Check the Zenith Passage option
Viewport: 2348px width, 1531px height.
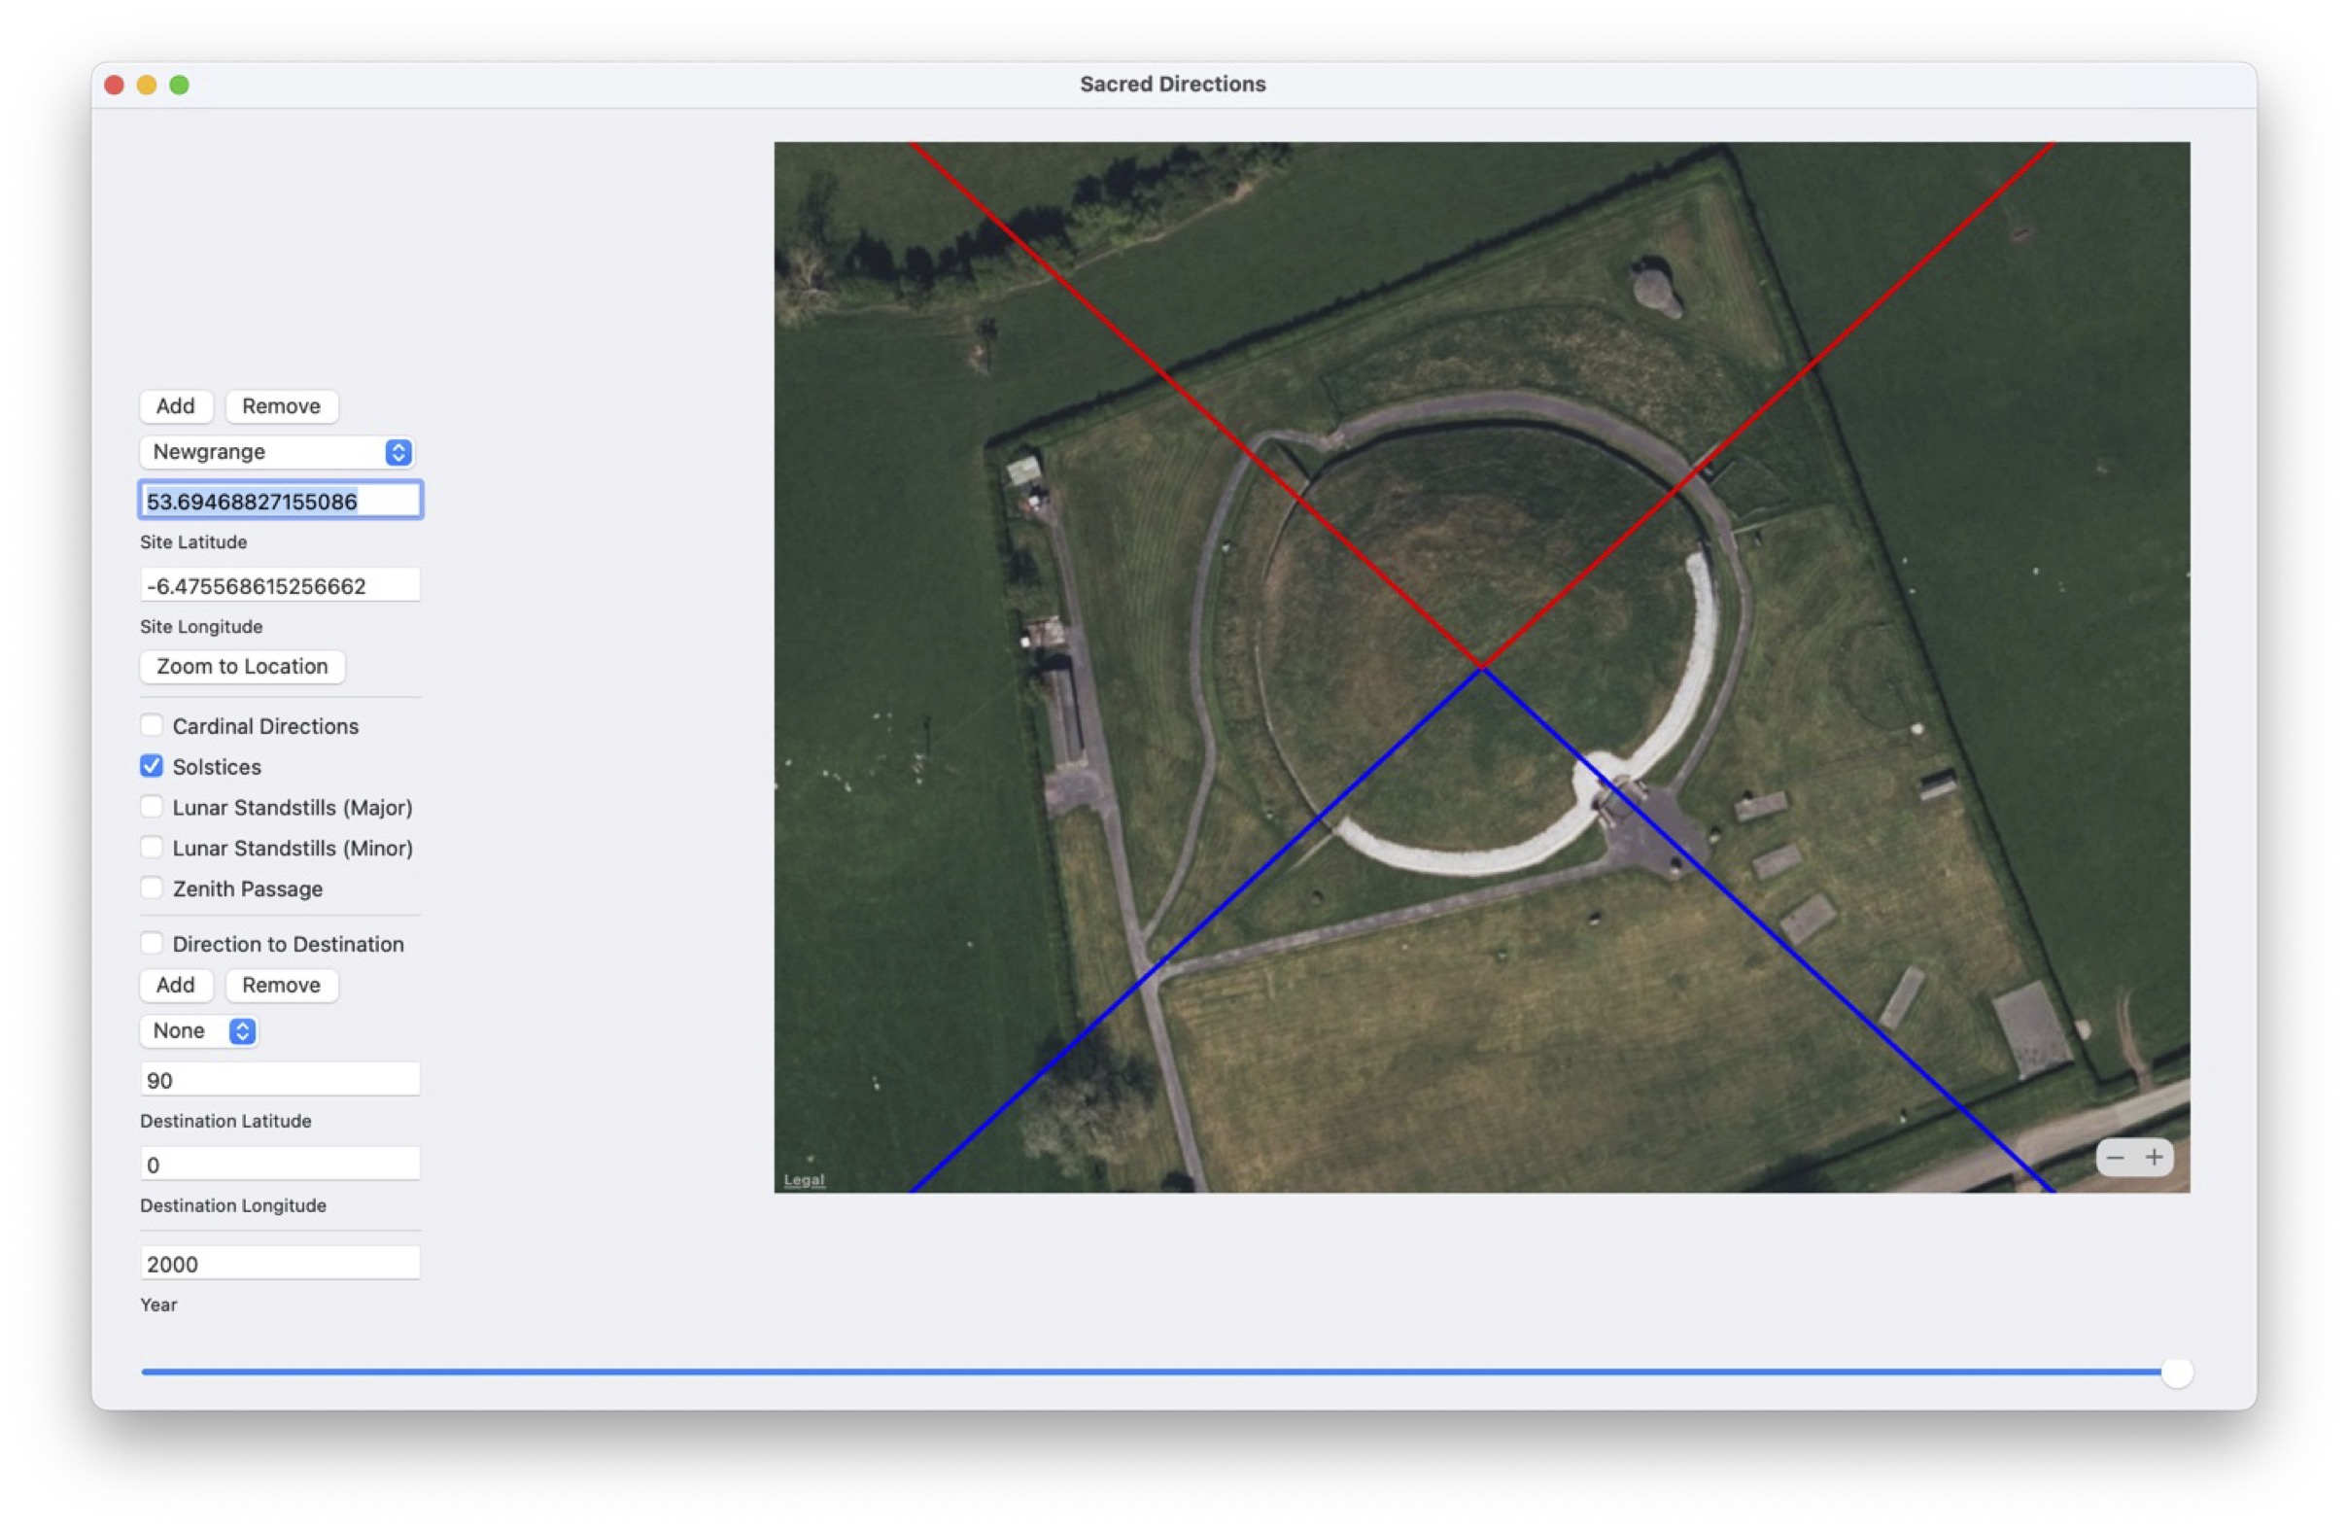[x=152, y=887]
